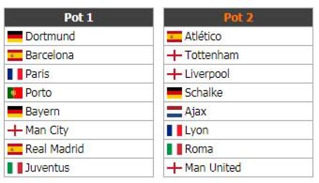Click the Italian flag beside Juventus
Image resolution: width=319 pixels, height=183 pixels.
[15, 168]
